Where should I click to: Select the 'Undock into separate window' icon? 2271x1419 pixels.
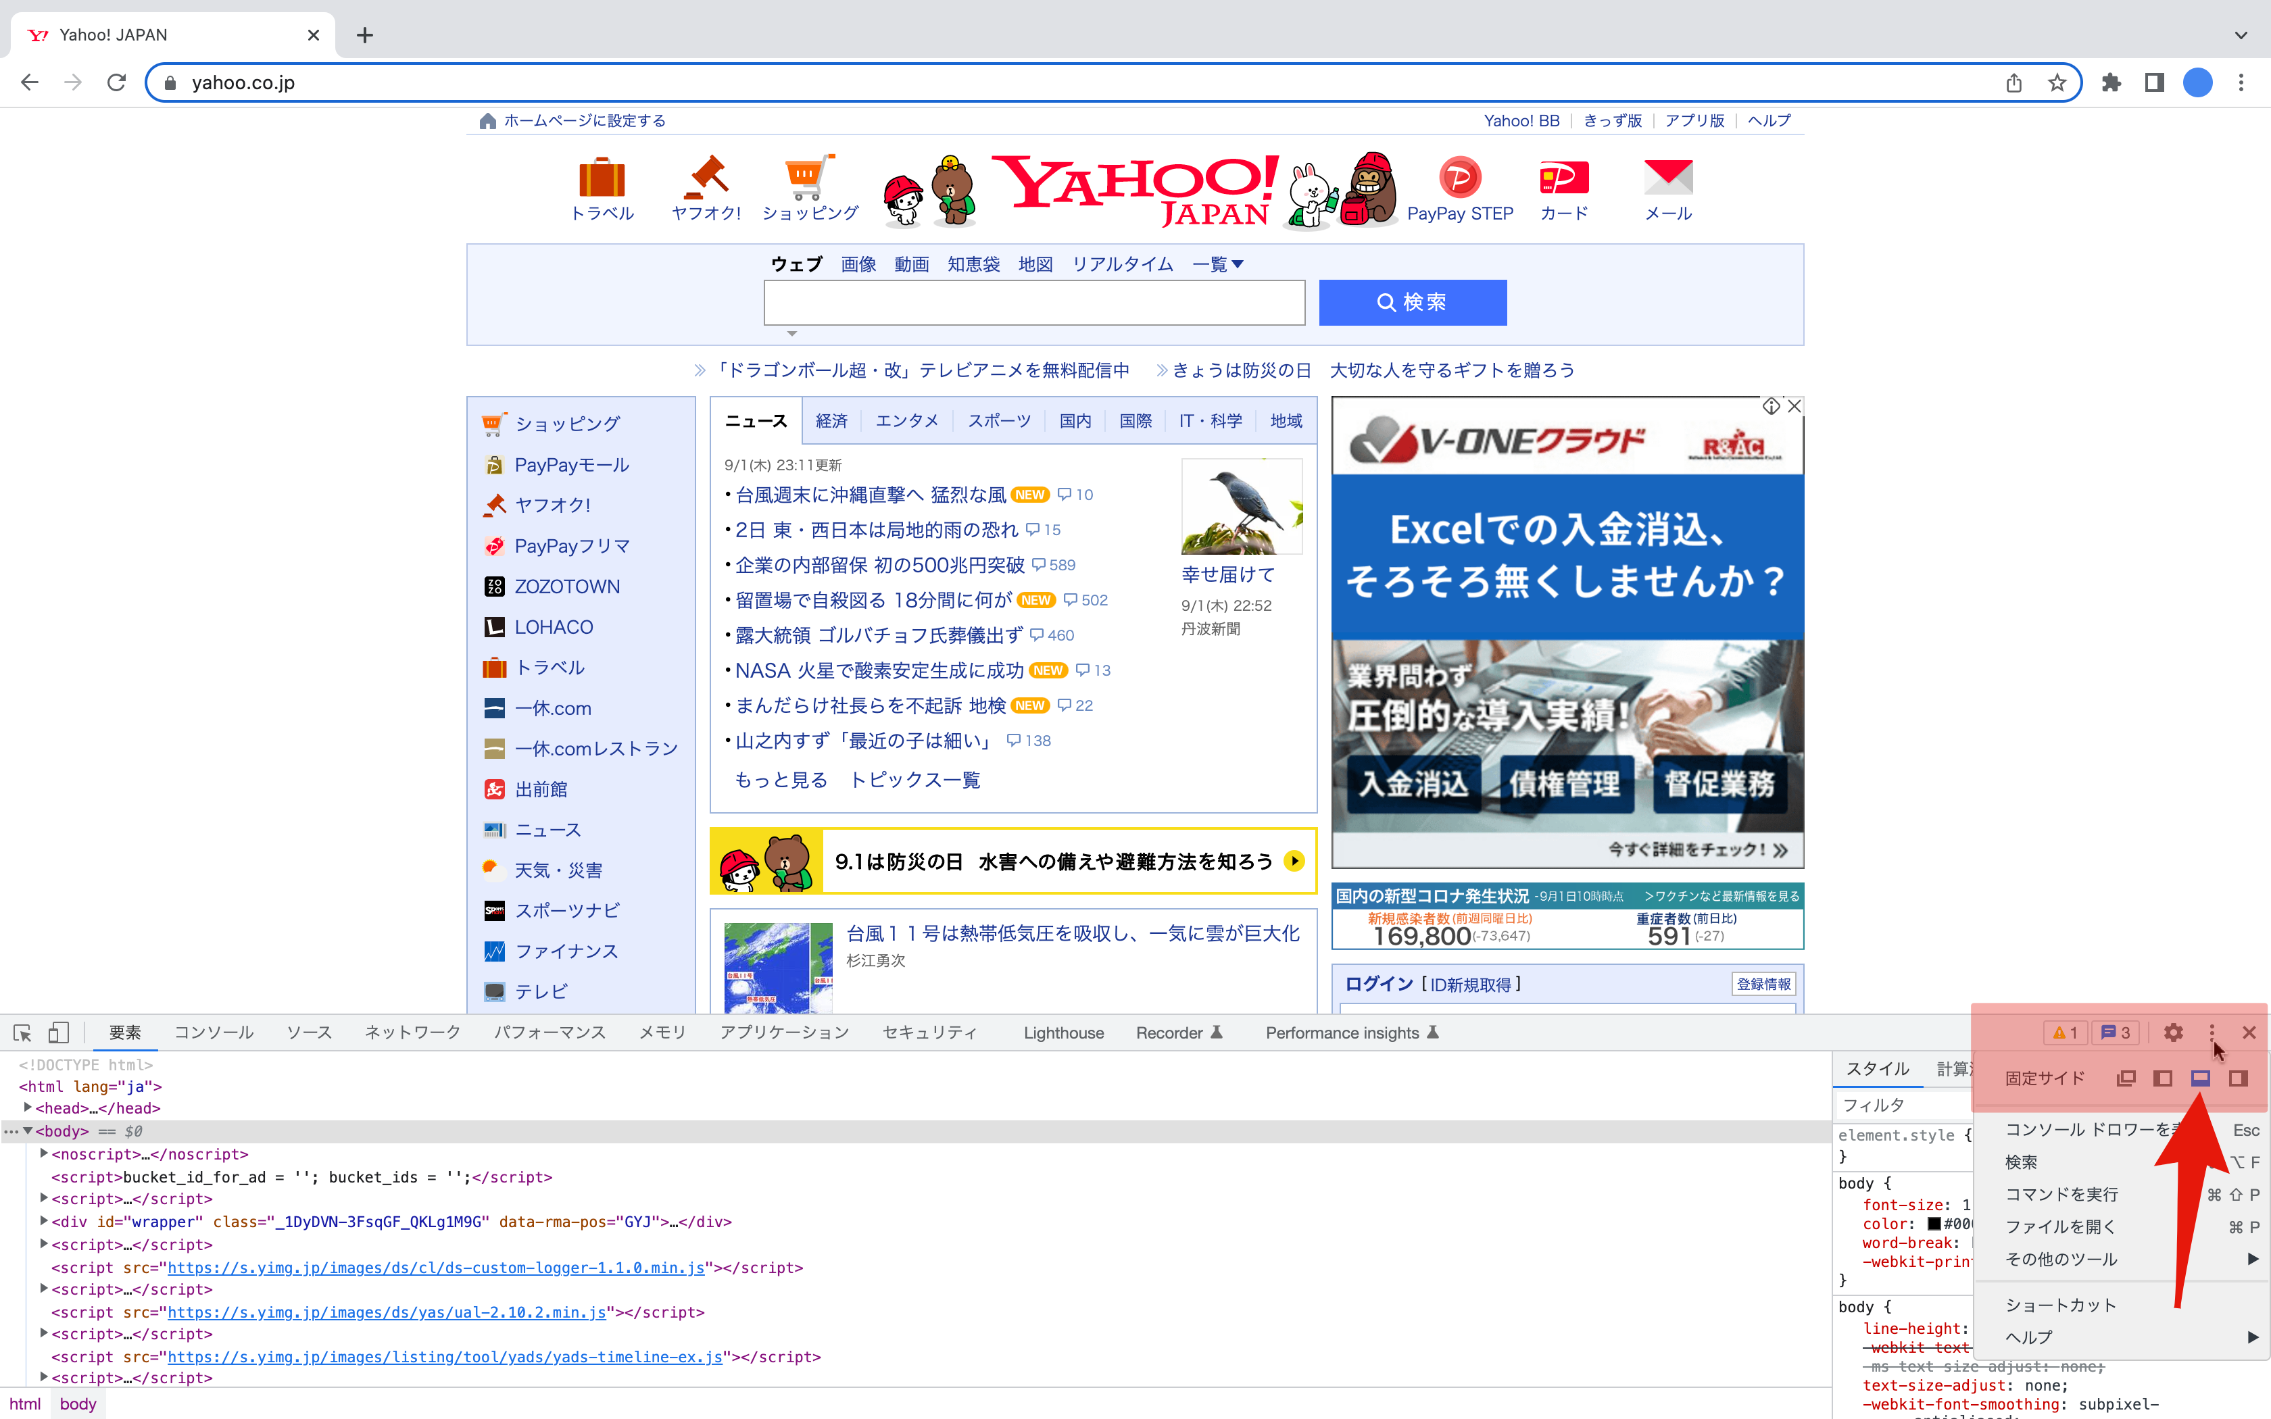click(x=2126, y=1077)
